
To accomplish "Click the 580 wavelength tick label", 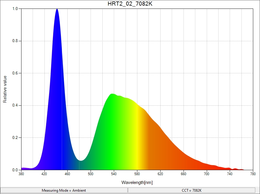I will [x=137, y=174].
